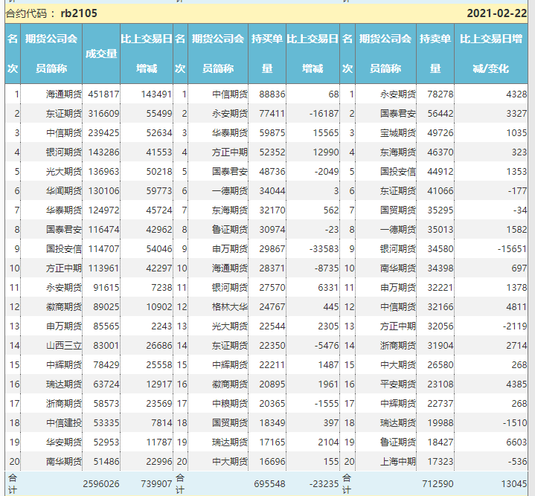Select 山西三立 row name
The height and width of the screenshot is (496, 535).
point(64,346)
